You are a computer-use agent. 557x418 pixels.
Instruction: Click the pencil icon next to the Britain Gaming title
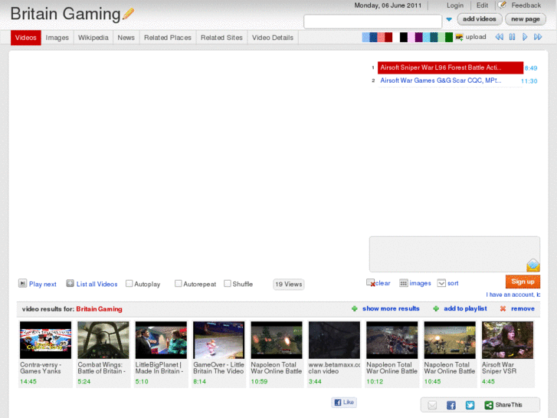coord(128,14)
